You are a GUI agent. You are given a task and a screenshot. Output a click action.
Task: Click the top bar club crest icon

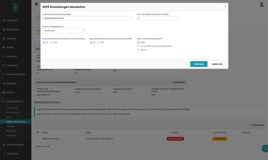click(36, 4)
